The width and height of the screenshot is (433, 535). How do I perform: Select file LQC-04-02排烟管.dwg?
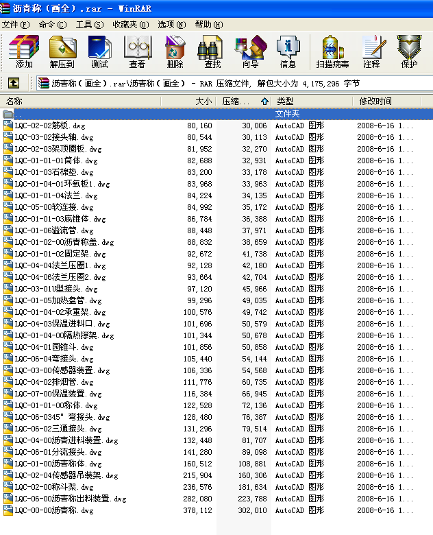54,382
